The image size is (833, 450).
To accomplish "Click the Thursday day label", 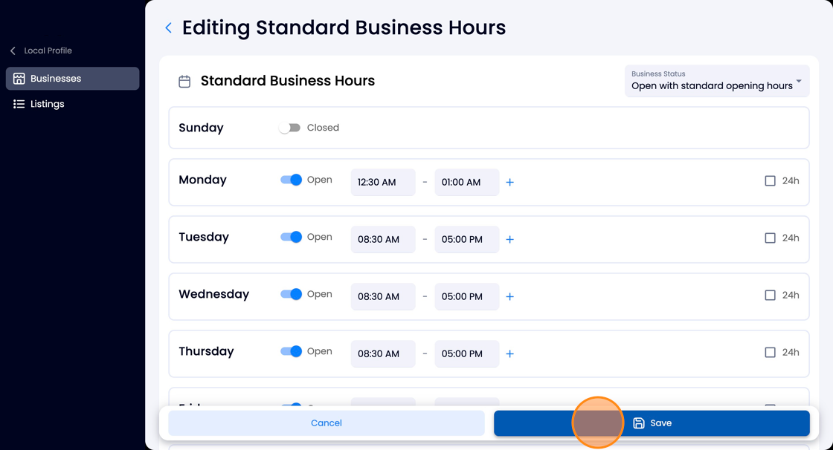I will point(206,351).
